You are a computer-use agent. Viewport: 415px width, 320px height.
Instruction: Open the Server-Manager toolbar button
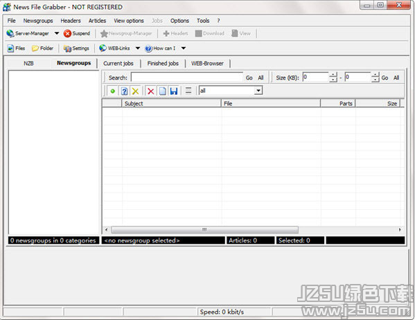click(x=28, y=33)
